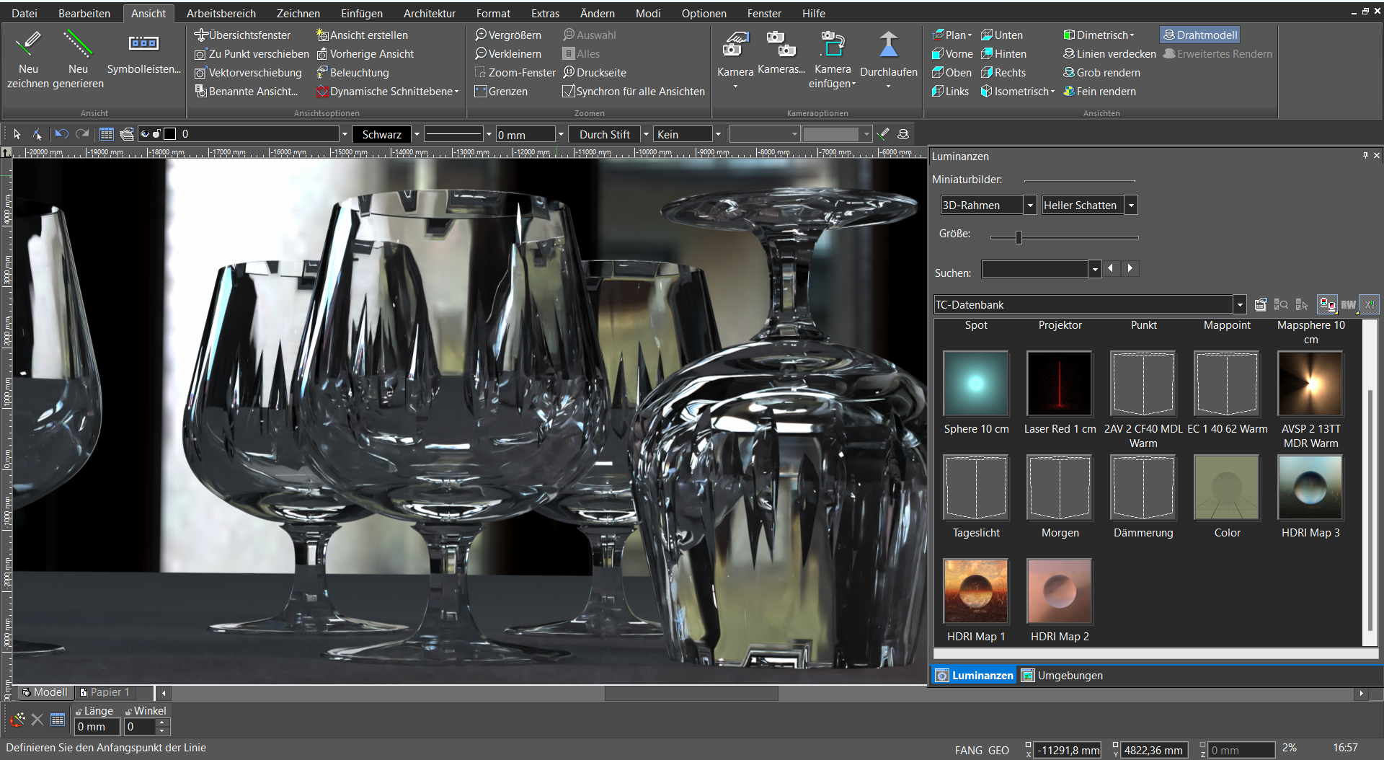
Task: Adjust the Größe thumbnail size slider
Action: coord(1019,237)
